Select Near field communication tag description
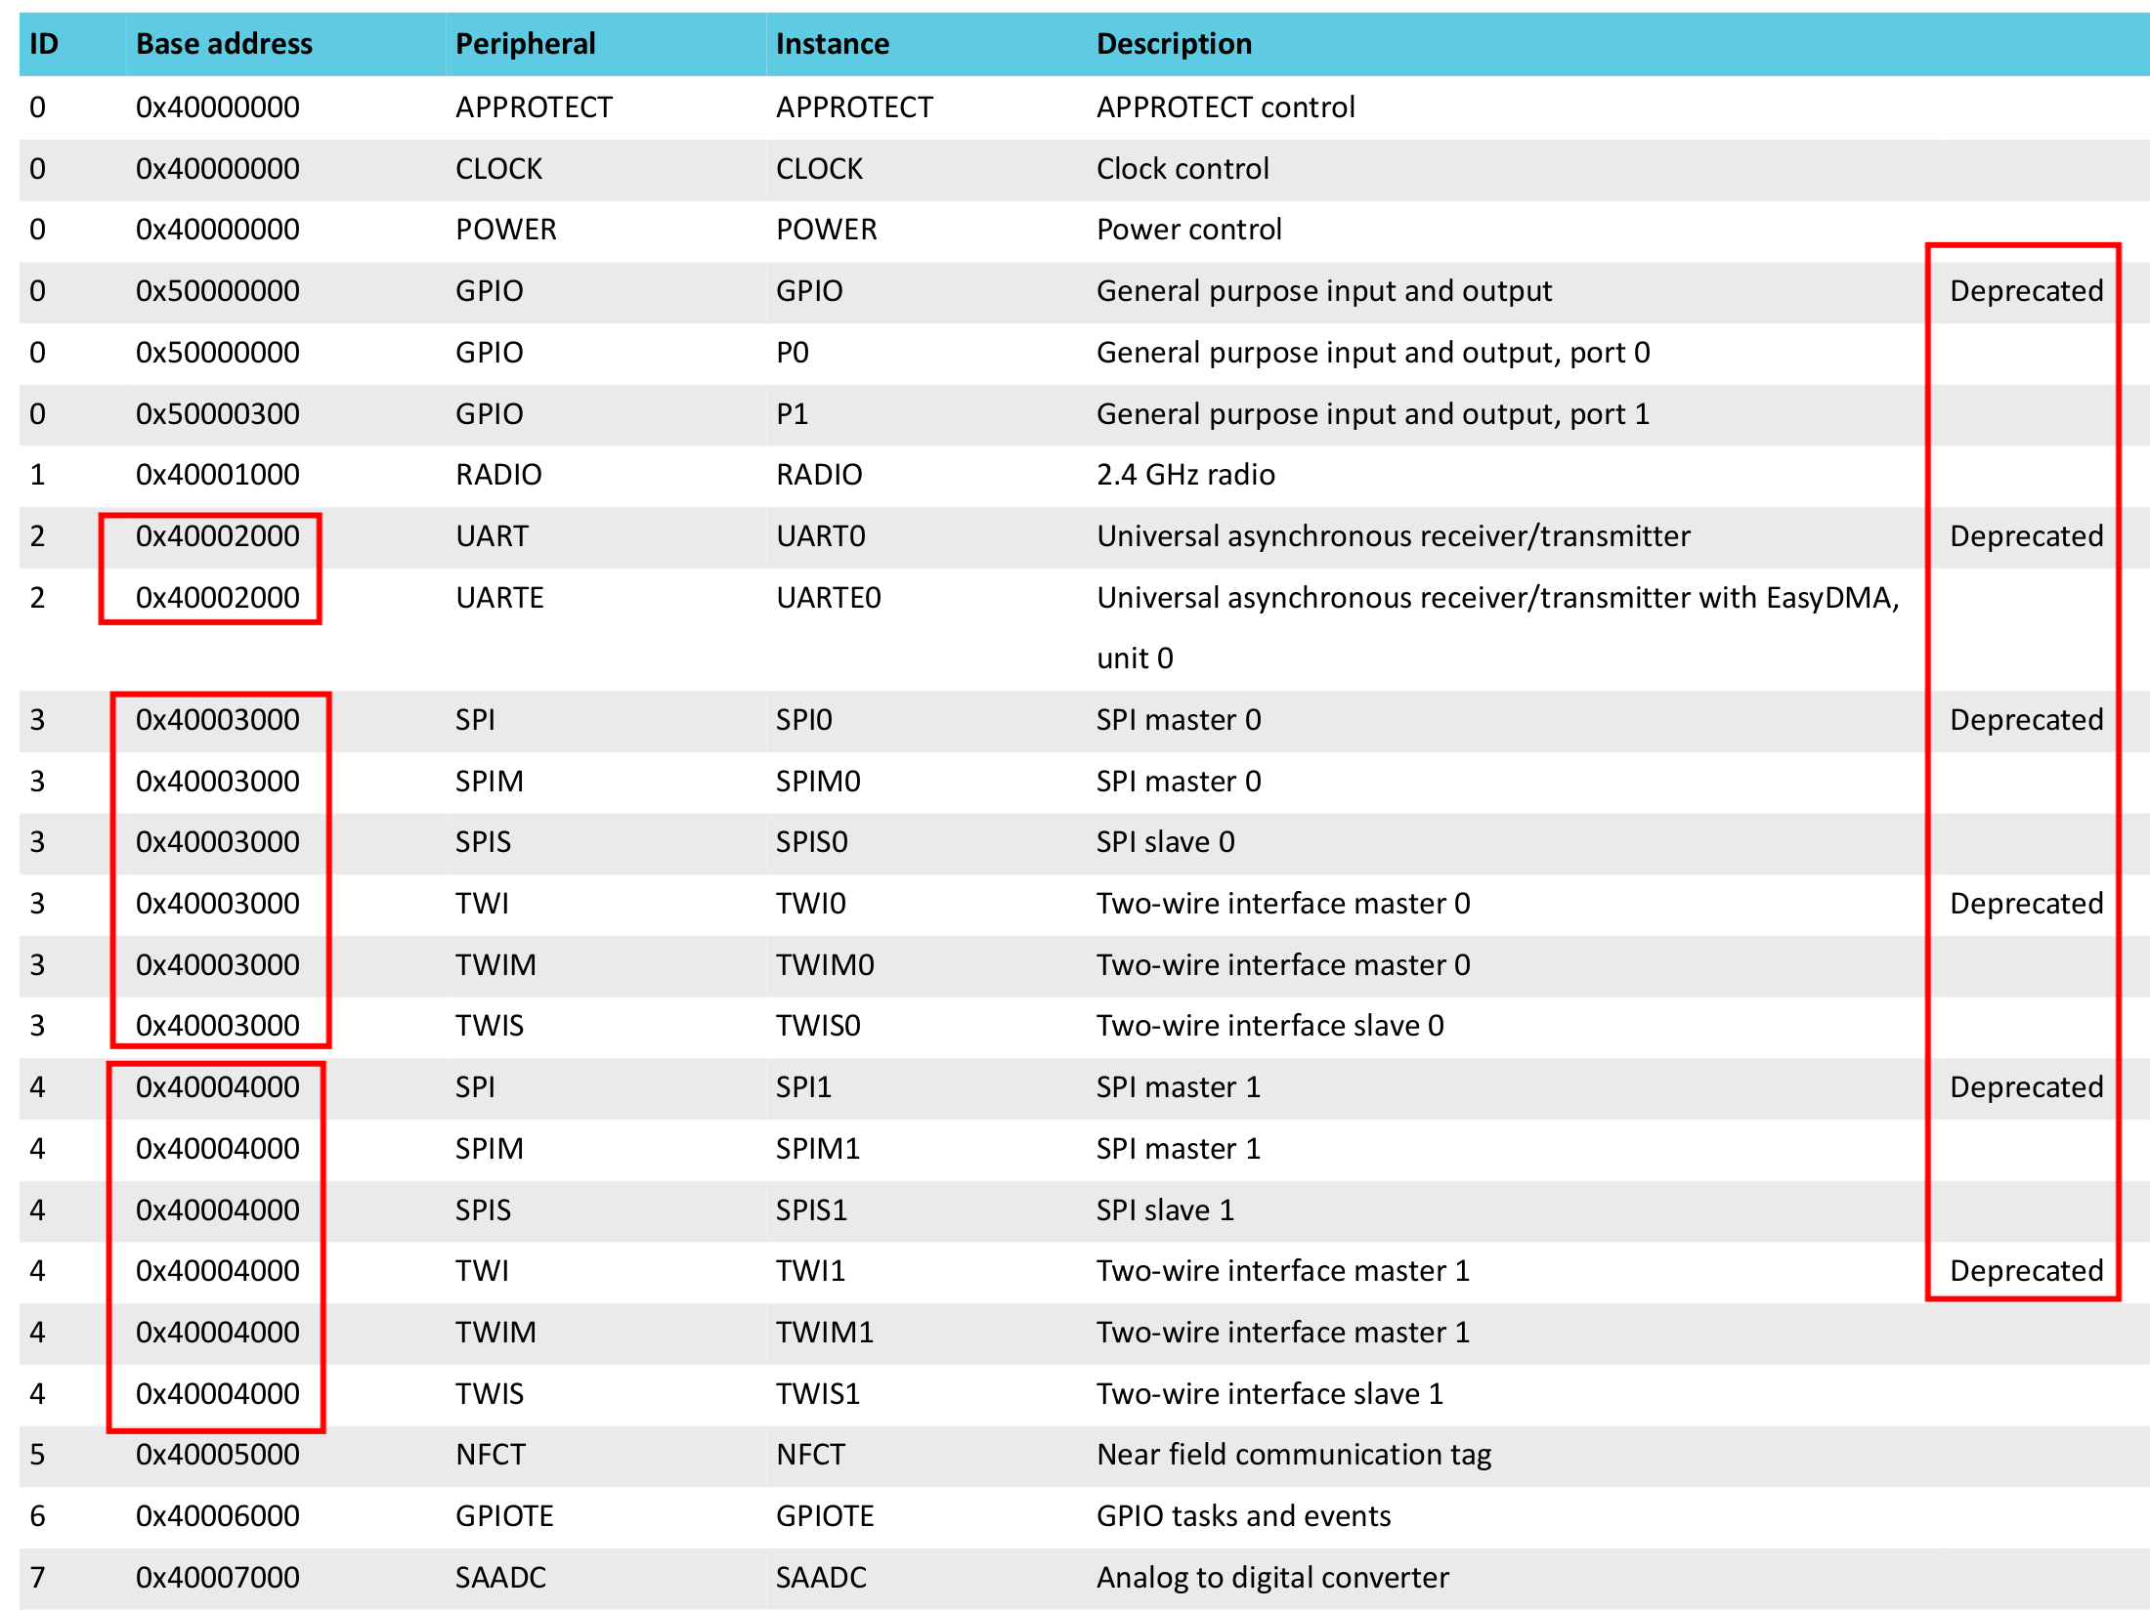 (x=1294, y=1454)
